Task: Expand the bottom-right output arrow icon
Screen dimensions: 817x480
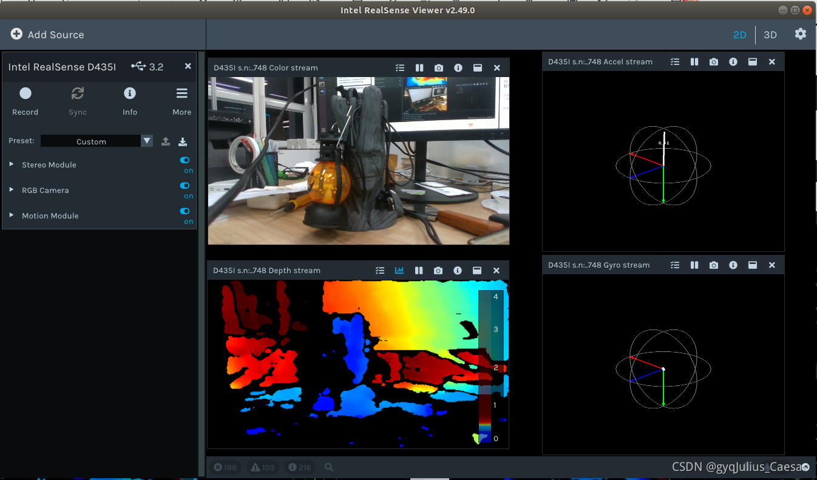Action: [805, 467]
